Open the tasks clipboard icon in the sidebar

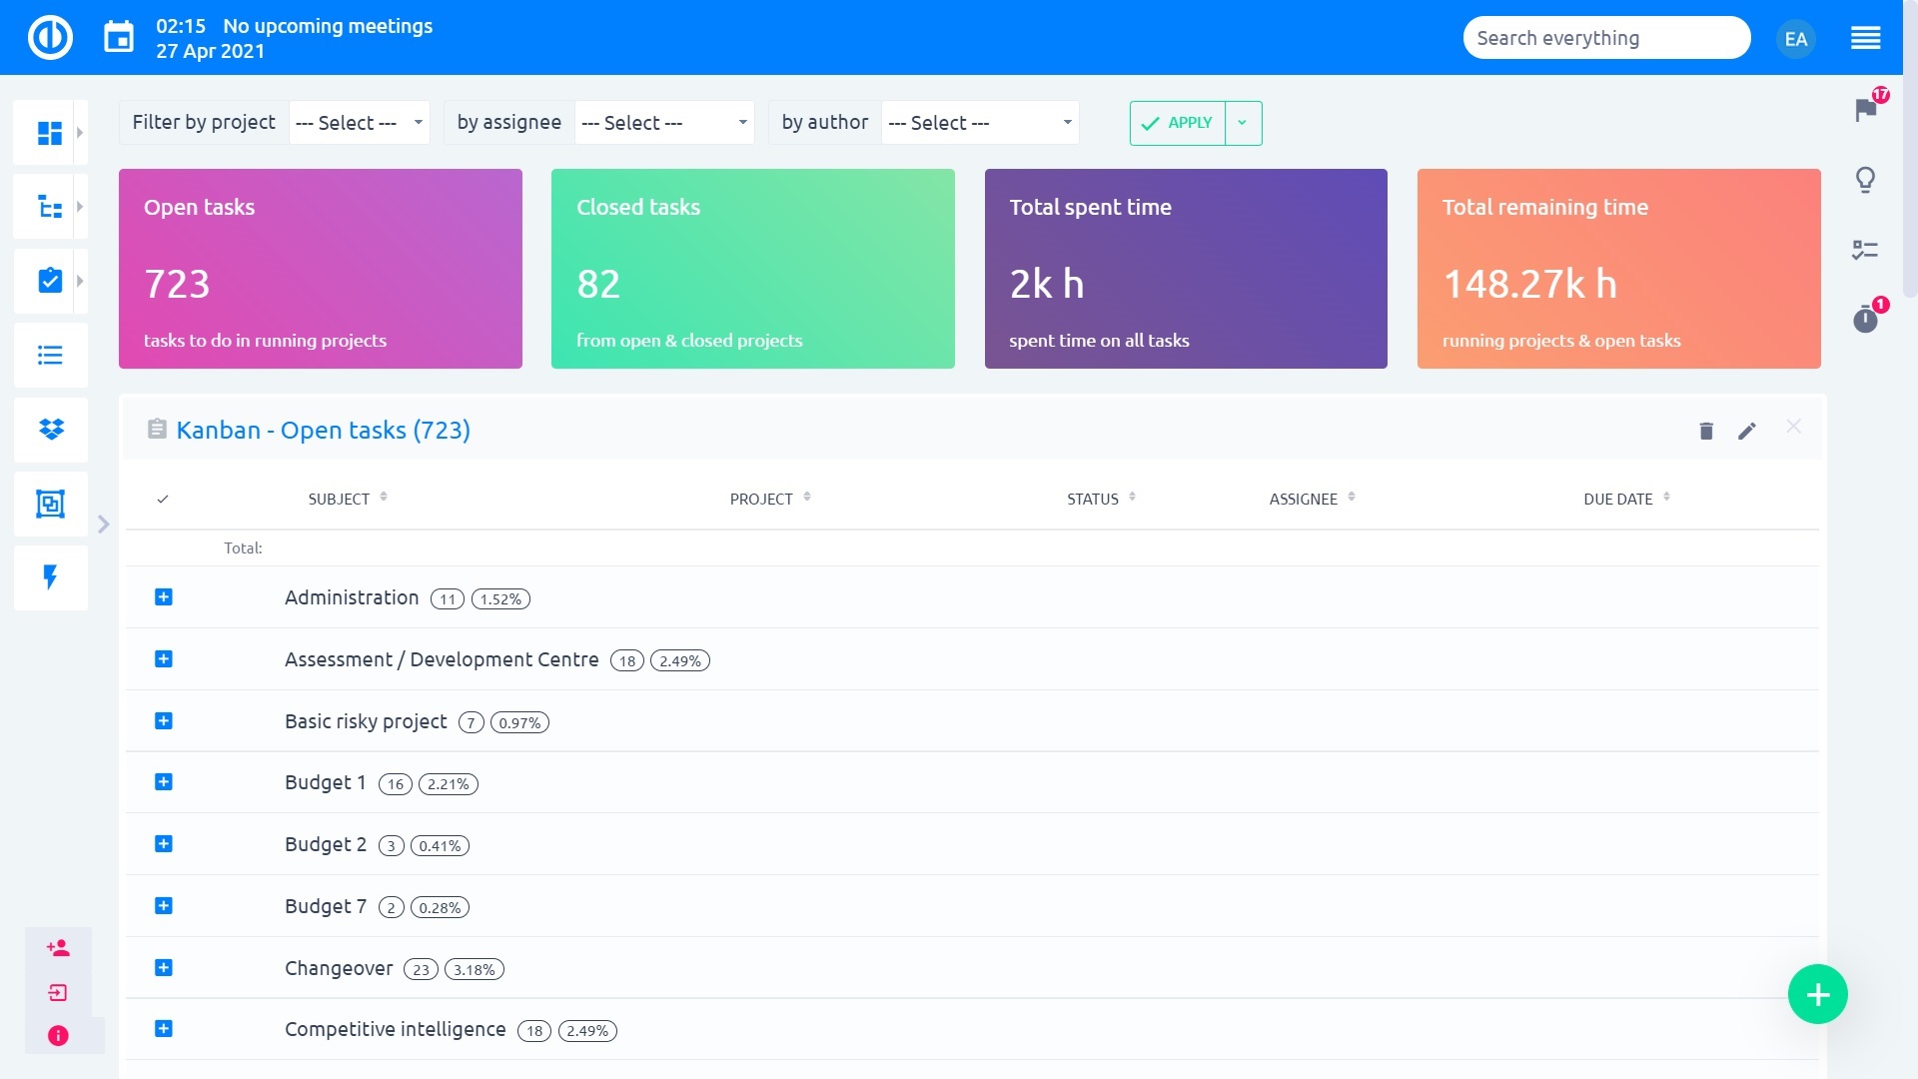point(50,281)
